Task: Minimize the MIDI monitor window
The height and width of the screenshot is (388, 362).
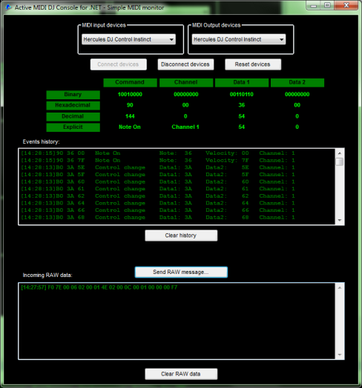Action: click(x=314, y=6)
